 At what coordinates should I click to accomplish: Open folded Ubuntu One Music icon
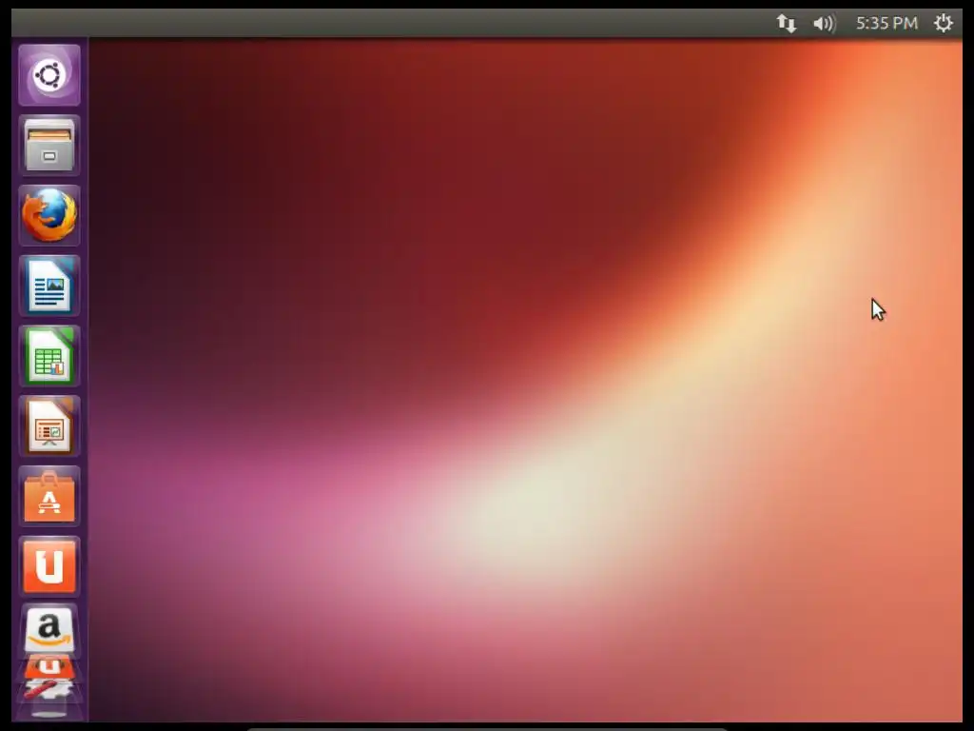(x=49, y=668)
